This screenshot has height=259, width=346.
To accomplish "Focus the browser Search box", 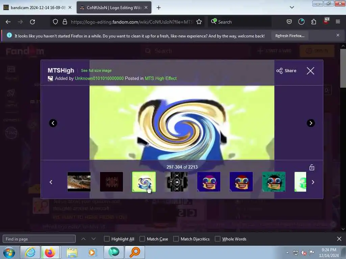I will pos(240,22).
